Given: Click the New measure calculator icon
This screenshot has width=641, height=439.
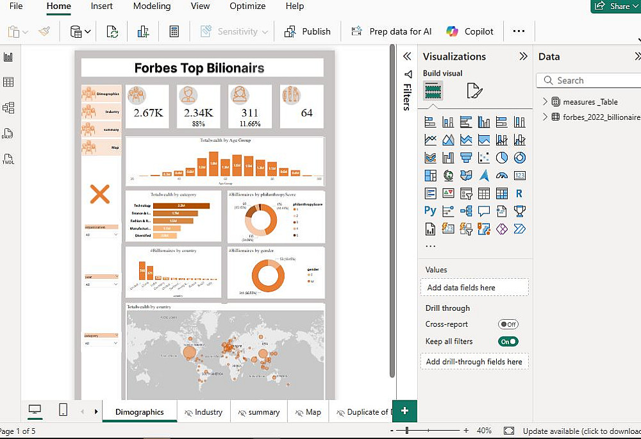Looking at the screenshot, I should click(x=174, y=31).
